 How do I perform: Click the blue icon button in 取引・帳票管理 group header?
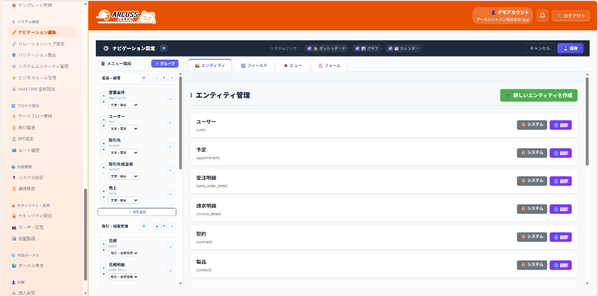point(144,226)
